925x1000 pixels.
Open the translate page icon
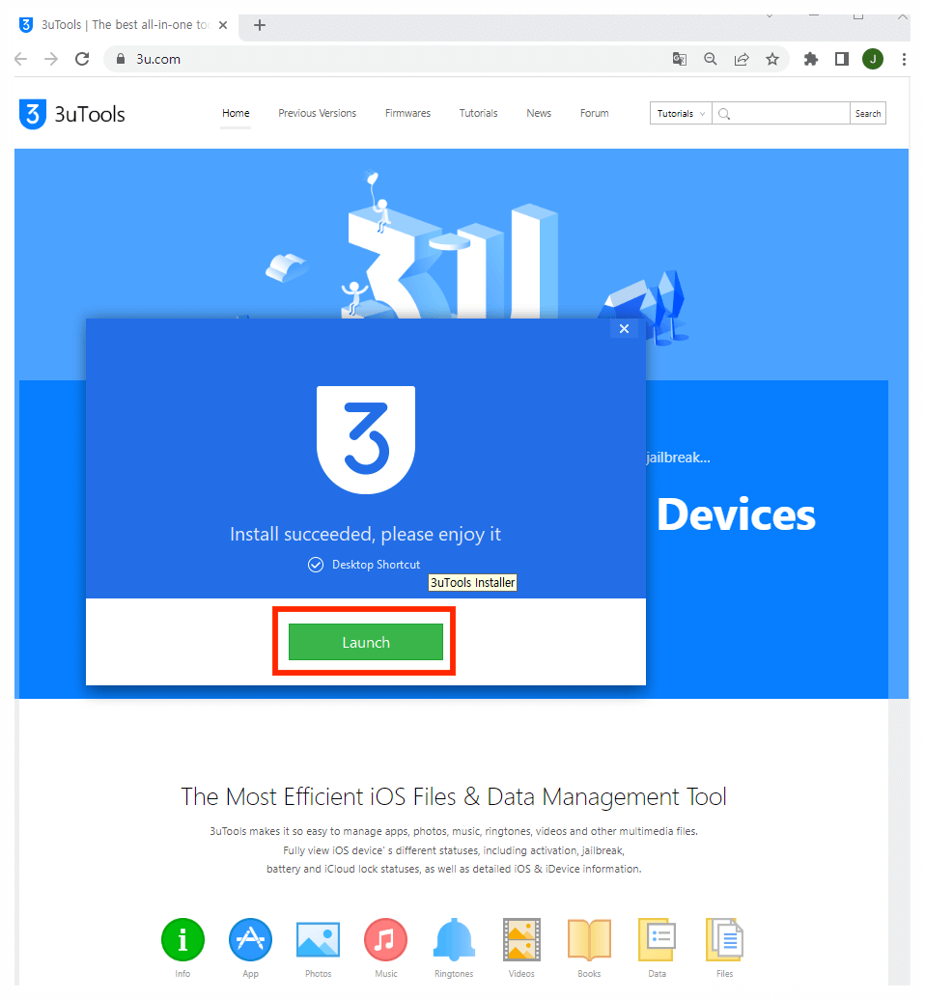(680, 59)
